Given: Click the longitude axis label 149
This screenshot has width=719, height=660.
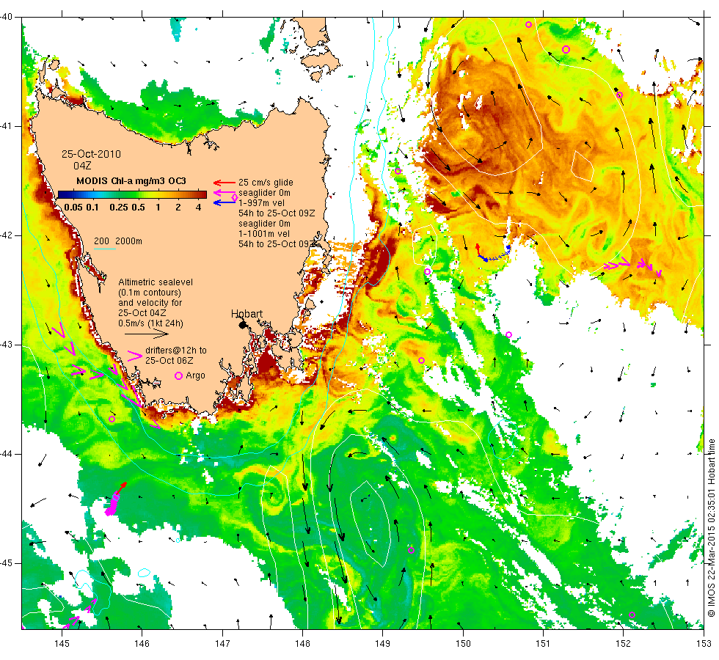Looking at the screenshot, I should click(383, 644).
